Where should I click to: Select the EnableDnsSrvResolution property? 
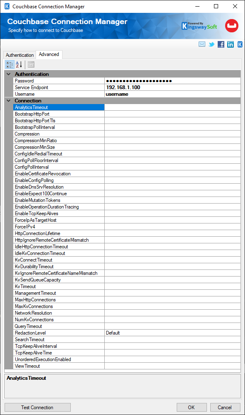click(59, 187)
